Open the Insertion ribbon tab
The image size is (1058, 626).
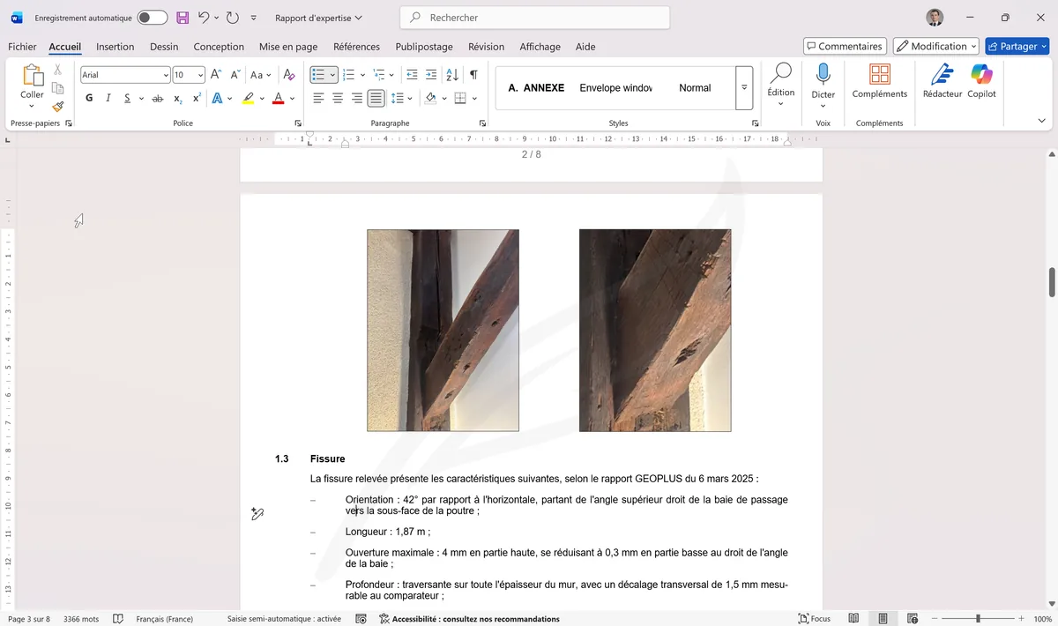pyautogui.click(x=115, y=46)
